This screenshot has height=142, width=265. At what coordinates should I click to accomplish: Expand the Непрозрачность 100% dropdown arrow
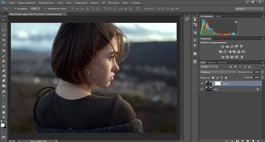coord(262,72)
